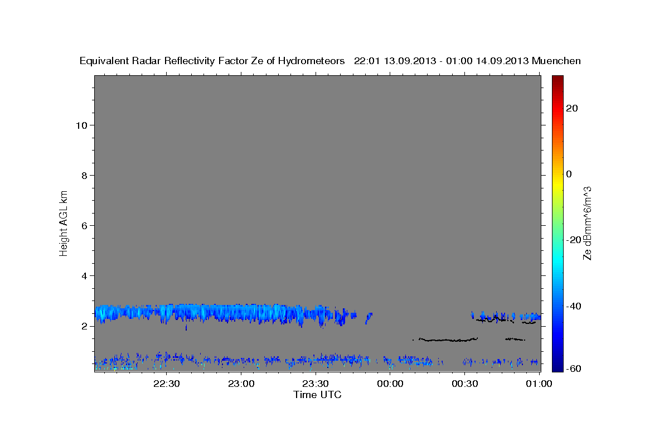The image size is (669, 446).
Task: Click the height tick label '6'
Action: (85, 225)
